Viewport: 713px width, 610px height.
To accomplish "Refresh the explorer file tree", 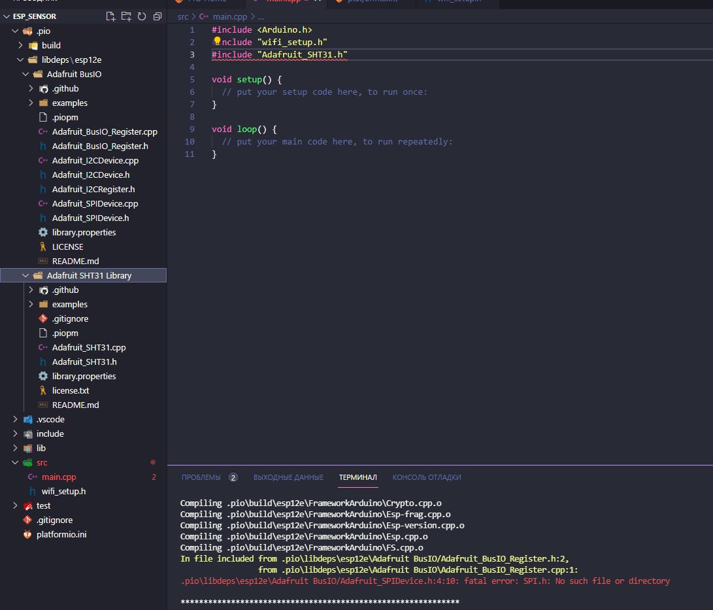I will 141,16.
